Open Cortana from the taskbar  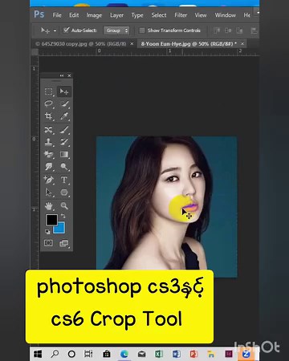71,354
